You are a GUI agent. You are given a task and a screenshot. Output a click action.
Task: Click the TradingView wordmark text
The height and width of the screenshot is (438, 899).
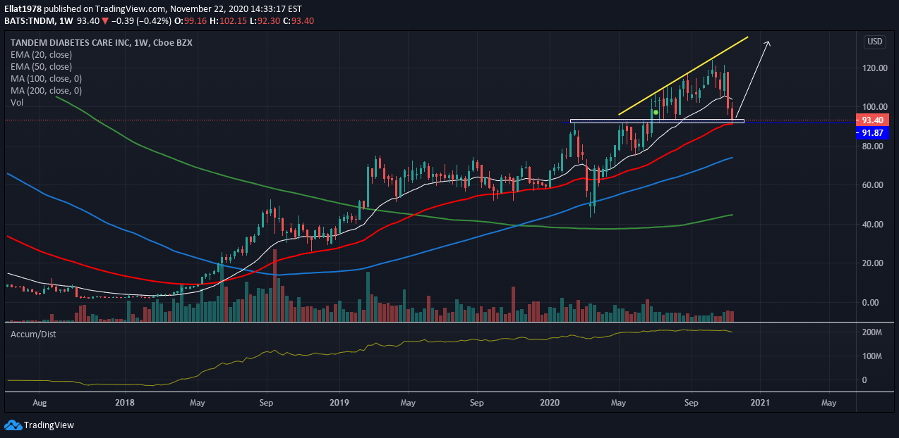[x=49, y=425]
